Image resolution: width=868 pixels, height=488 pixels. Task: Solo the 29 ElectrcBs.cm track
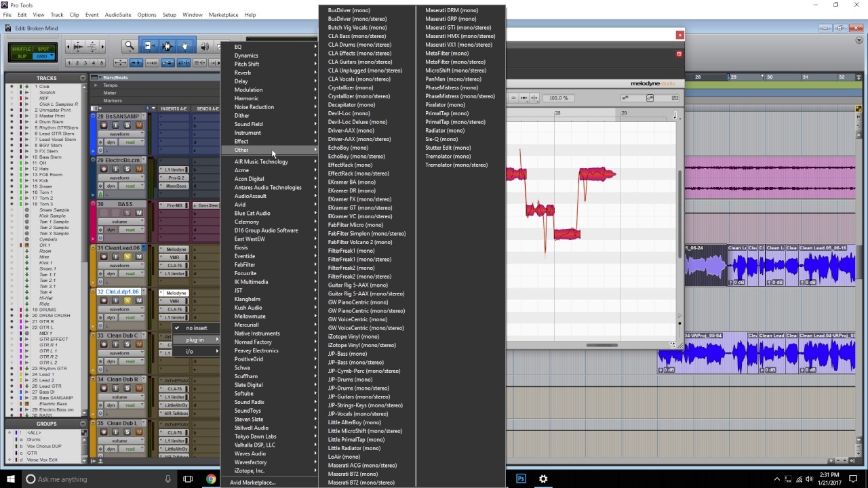pyautogui.click(x=127, y=169)
